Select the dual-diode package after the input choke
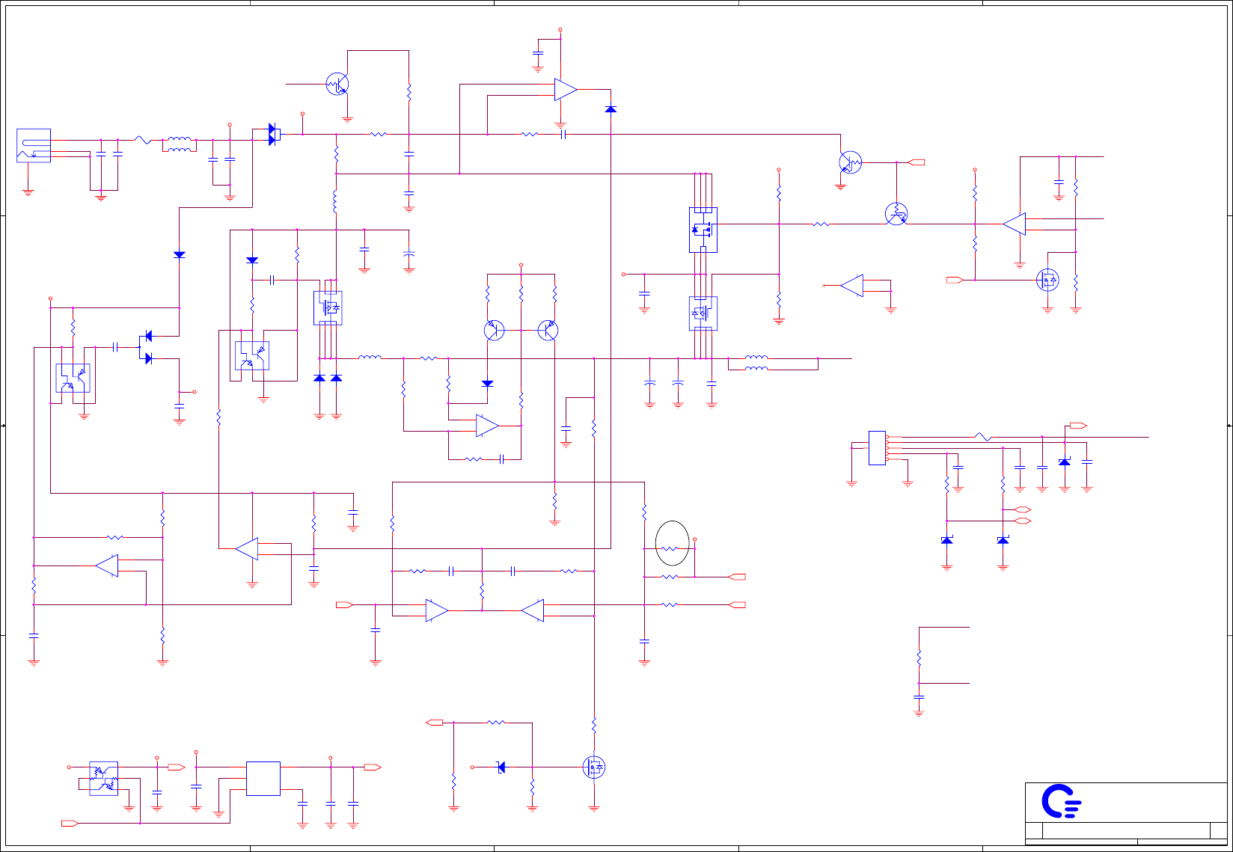The image size is (1233, 852). 275,135
